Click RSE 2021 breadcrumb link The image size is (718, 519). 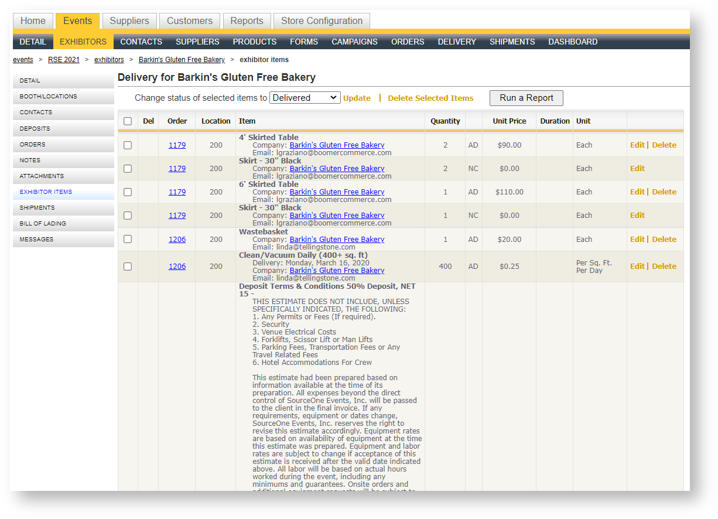(63, 60)
